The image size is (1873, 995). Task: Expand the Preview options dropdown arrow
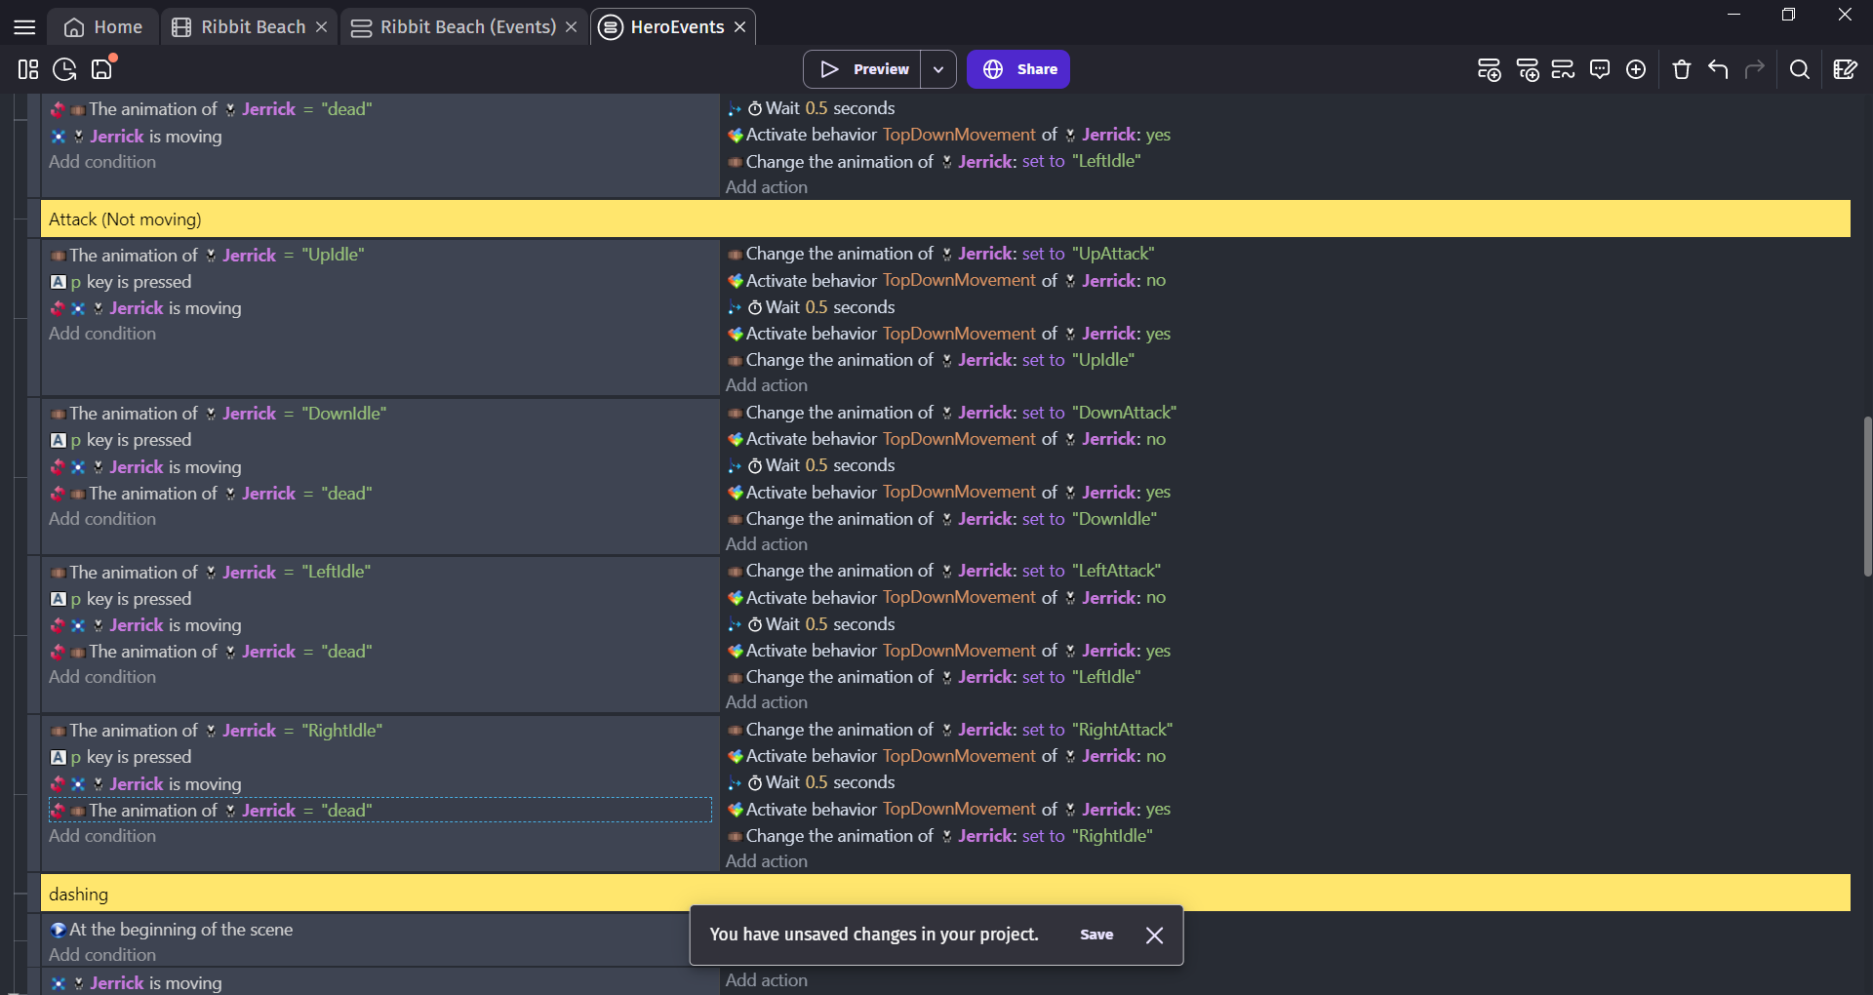(938, 69)
